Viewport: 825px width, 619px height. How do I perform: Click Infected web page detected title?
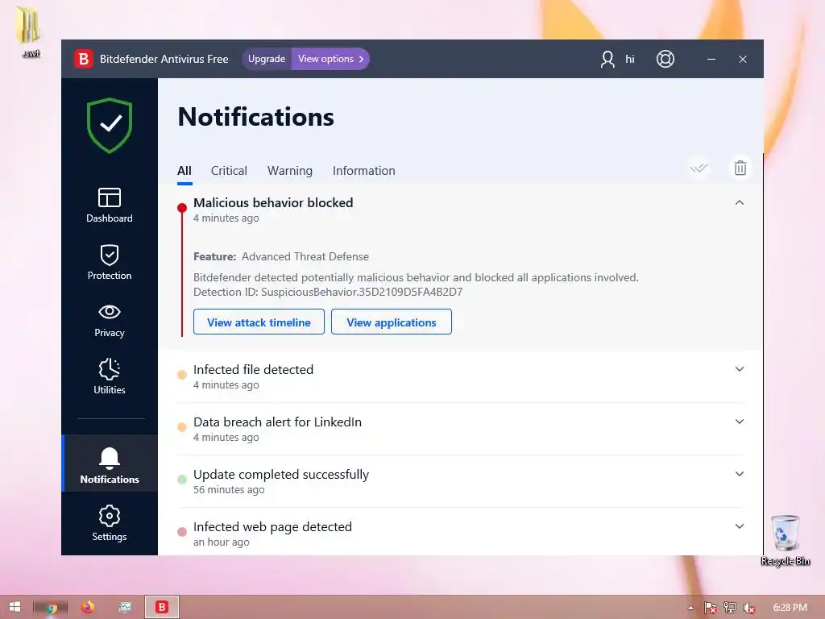tap(272, 527)
